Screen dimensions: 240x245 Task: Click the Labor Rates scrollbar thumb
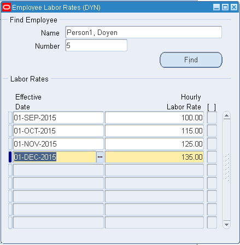pyautogui.click(x=226, y=167)
